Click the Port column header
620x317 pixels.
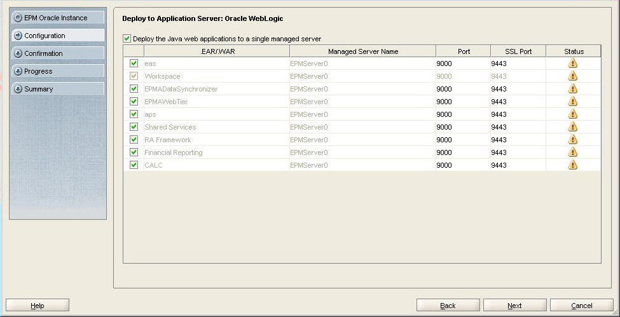coord(464,51)
